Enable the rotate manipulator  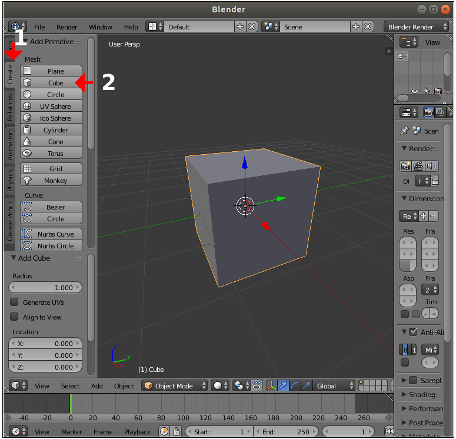[x=295, y=386]
